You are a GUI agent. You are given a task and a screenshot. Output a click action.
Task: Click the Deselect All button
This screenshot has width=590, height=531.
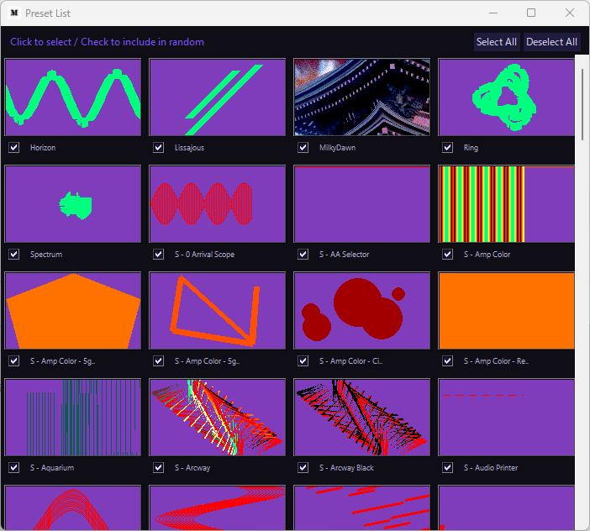click(x=551, y=42)
